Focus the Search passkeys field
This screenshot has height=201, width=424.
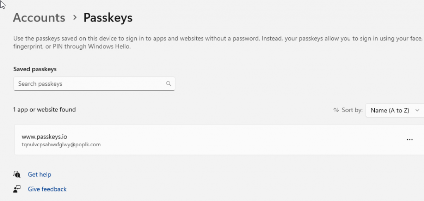(x=89, y=84)
